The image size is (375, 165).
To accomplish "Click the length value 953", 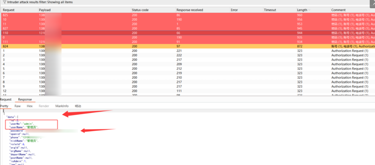I will [300, 24].
